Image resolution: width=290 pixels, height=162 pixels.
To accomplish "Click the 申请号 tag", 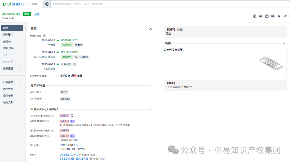I will point(79,45).
